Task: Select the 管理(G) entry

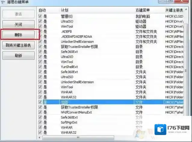Action: point(67,16)
